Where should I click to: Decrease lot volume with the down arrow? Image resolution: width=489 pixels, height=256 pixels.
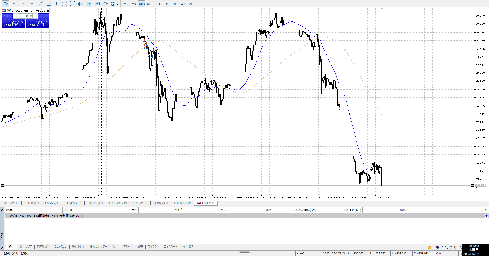click(x=16, y=16)
